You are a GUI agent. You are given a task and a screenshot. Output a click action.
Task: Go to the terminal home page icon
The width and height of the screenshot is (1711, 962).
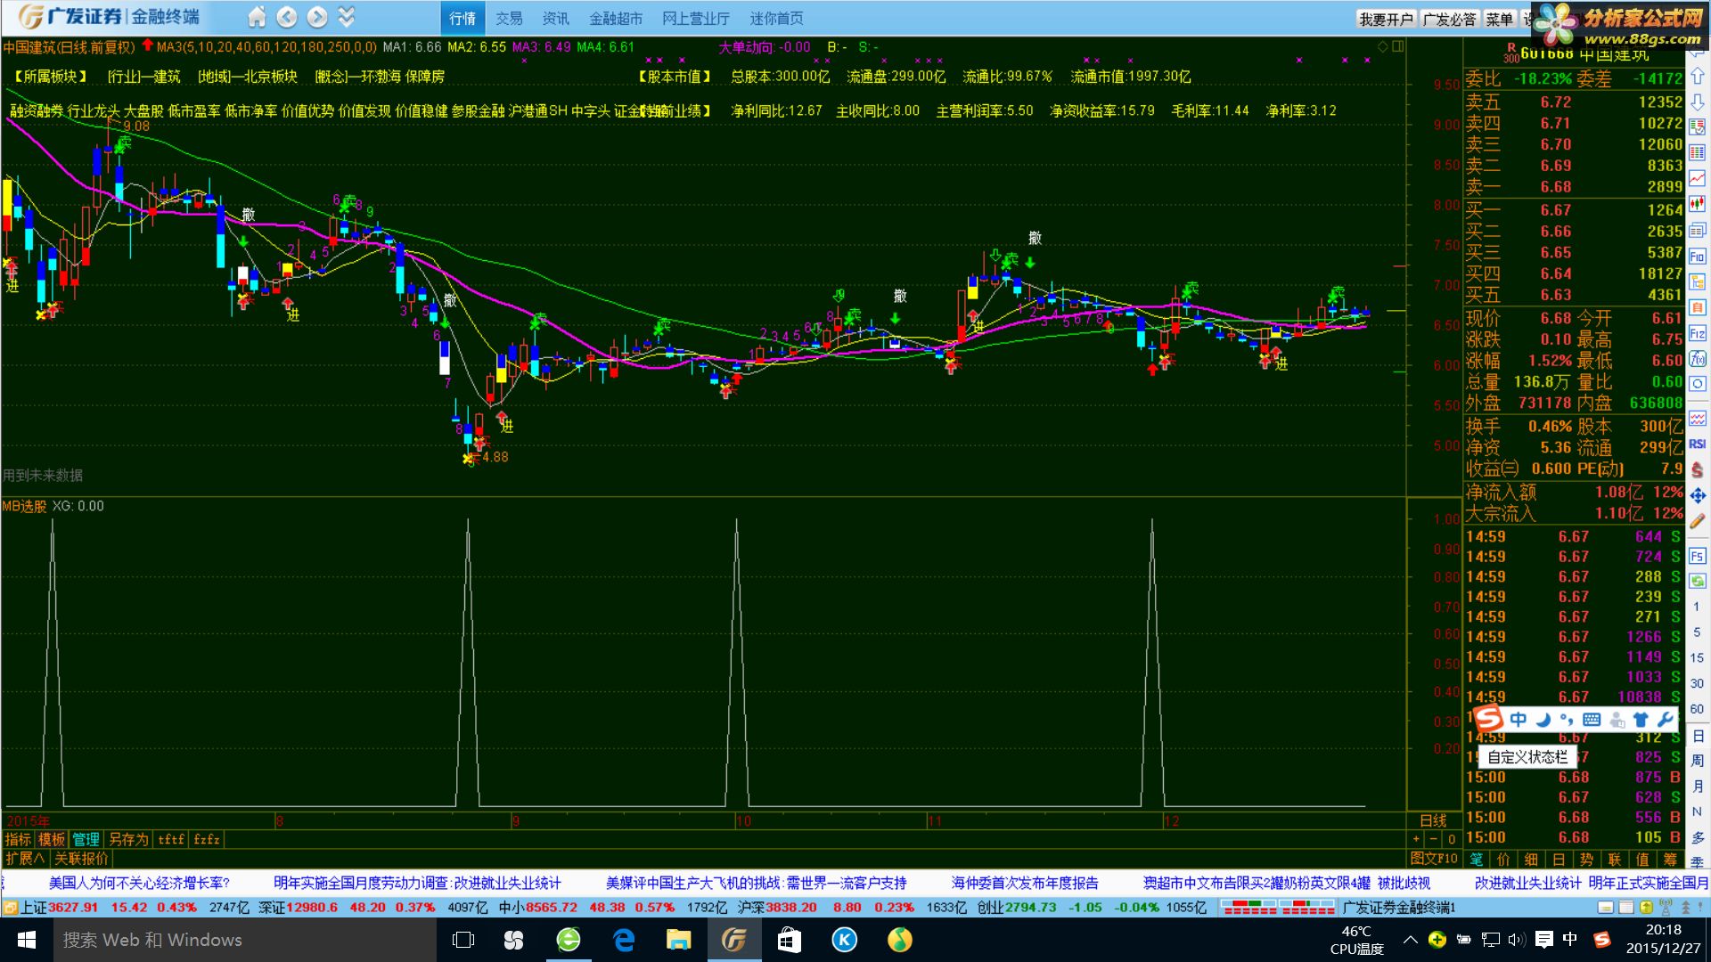(x=257, y=17)
